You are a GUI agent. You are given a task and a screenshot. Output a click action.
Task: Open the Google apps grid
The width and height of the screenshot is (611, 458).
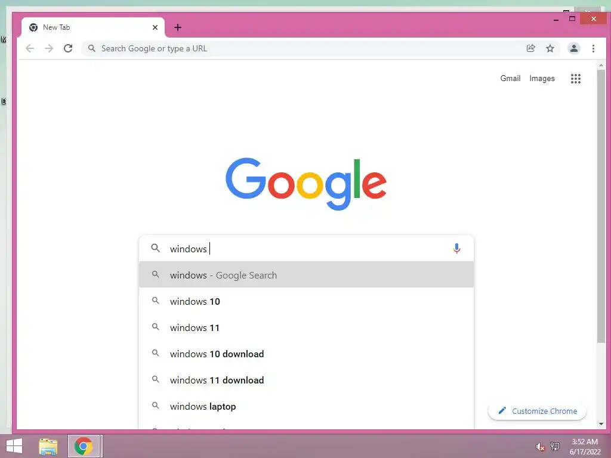(x=576, y=79)
